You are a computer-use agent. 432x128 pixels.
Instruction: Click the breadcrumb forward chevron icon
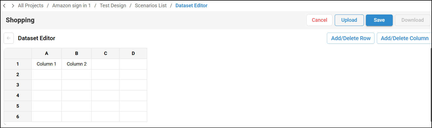[13, 6]
